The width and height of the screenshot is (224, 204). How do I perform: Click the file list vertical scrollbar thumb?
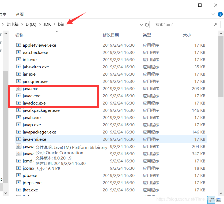coord(221,67)
